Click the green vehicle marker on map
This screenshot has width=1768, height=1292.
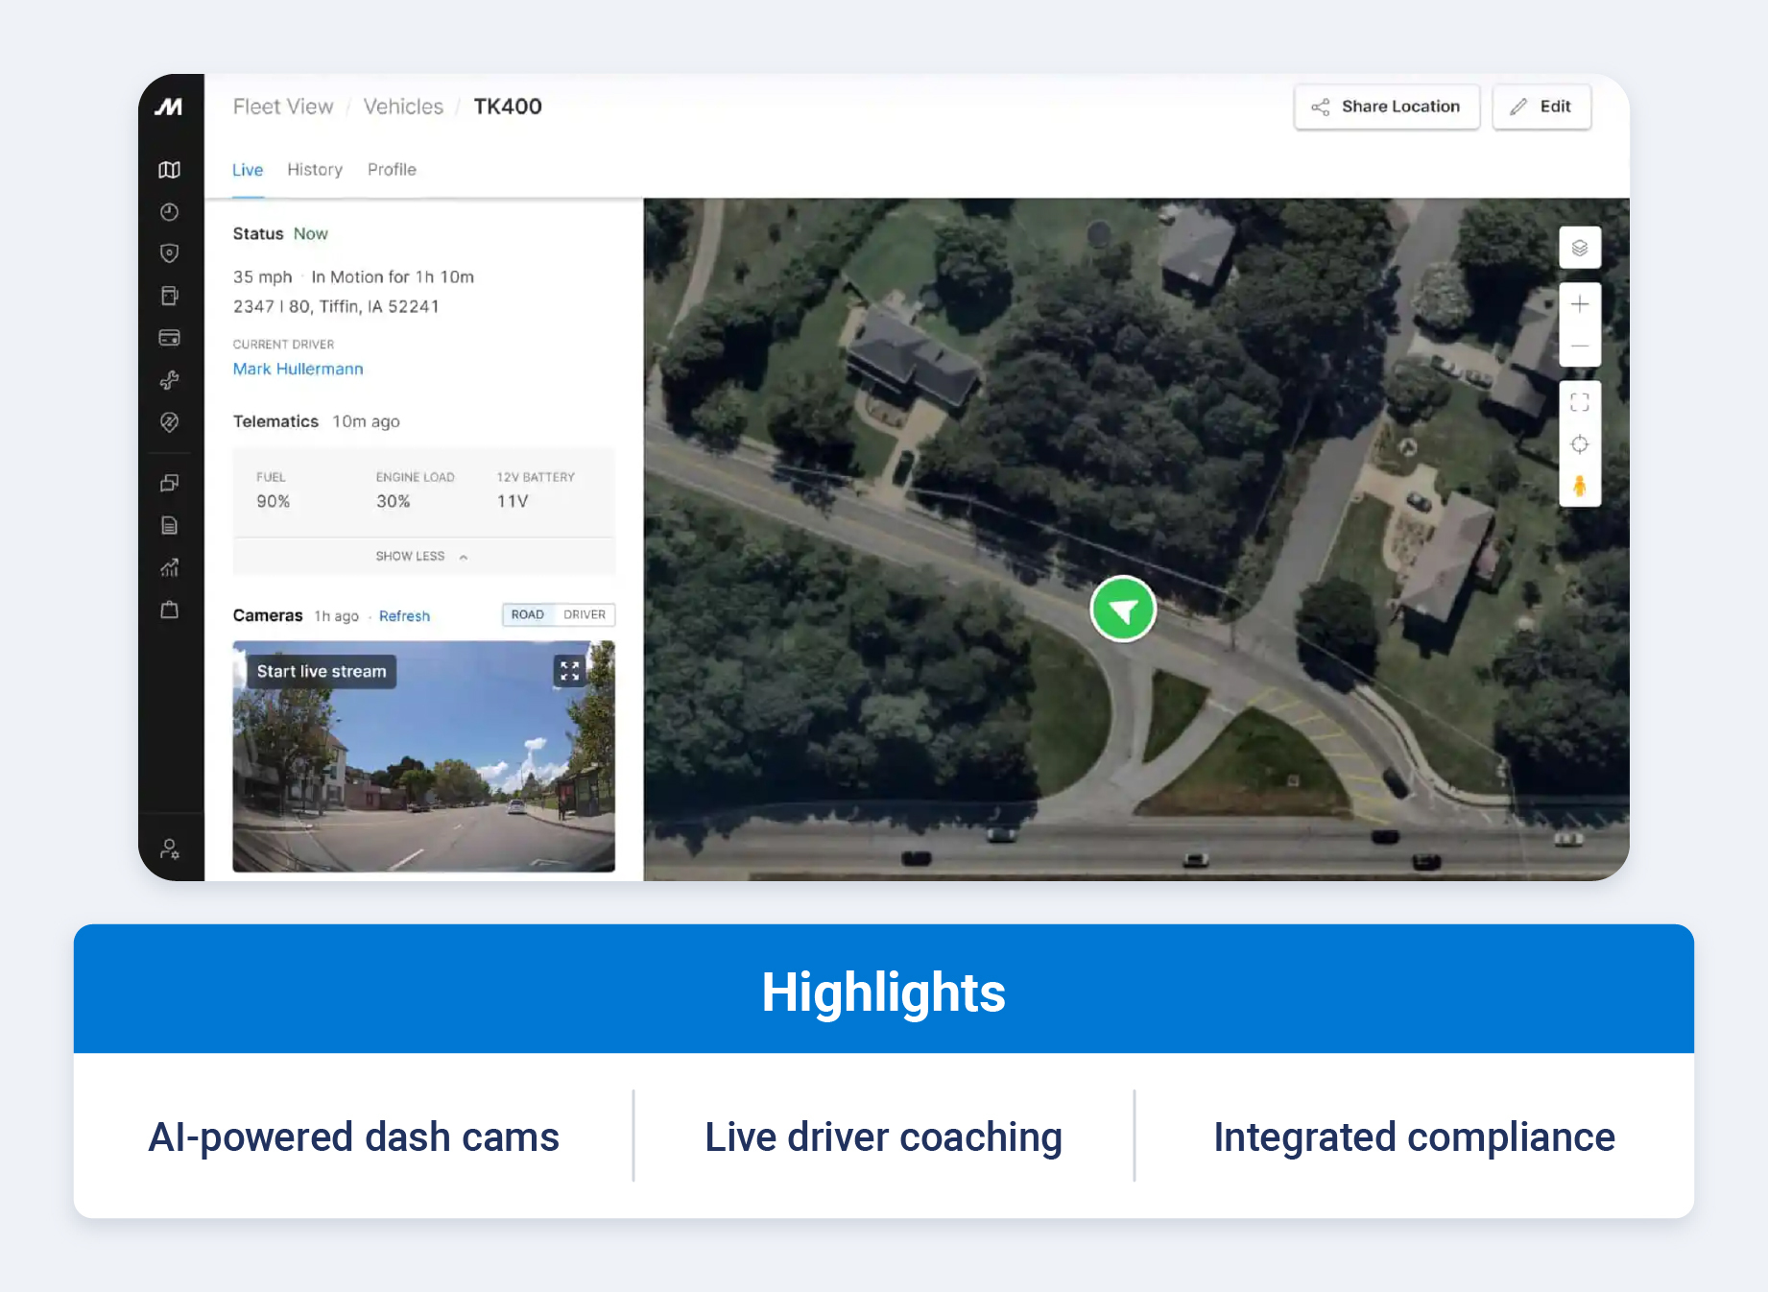point(1123,609)
